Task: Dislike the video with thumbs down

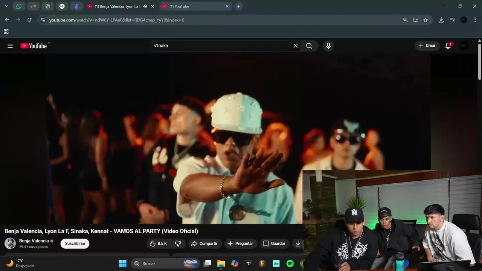Action: pyautogui.click(x=178, y=244)
